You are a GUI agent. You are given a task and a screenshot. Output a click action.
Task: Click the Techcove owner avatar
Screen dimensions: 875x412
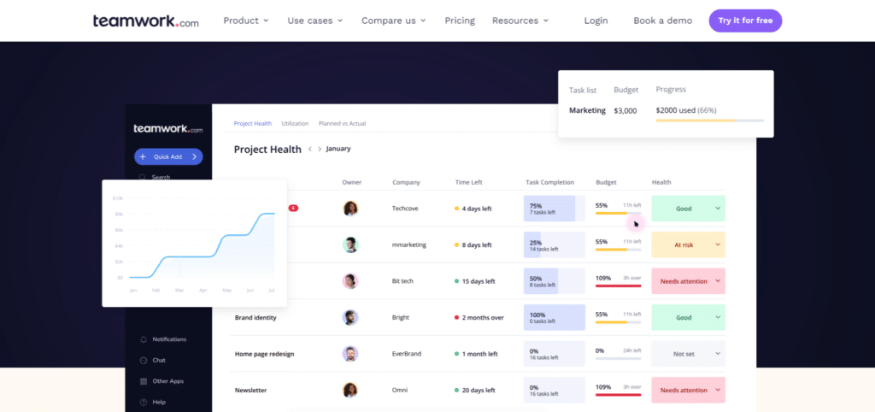(x=350, y=209)
